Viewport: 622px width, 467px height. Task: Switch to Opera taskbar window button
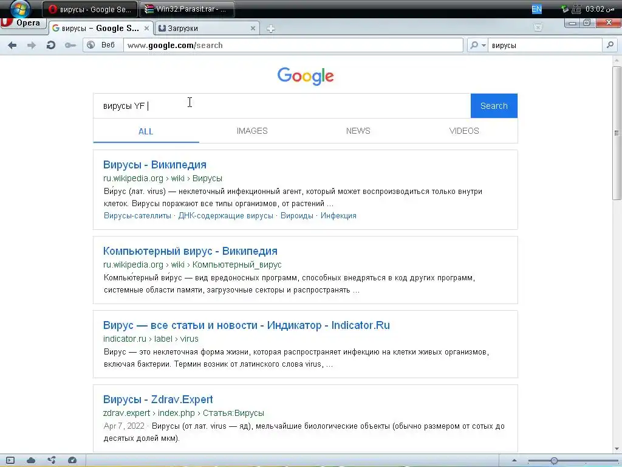pyautogui.click(x=90, y=9)
